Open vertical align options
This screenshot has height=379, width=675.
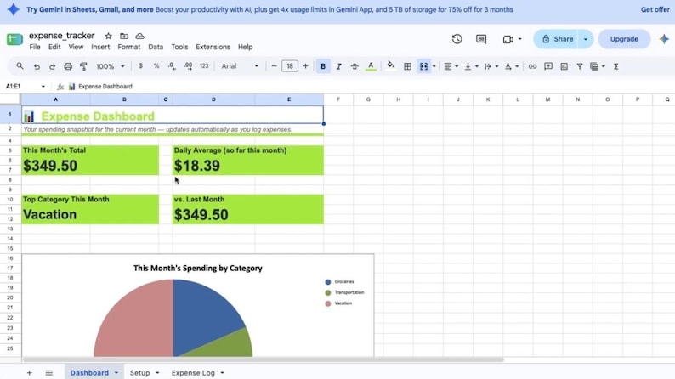pyautogui.click(x=471, y=66)
